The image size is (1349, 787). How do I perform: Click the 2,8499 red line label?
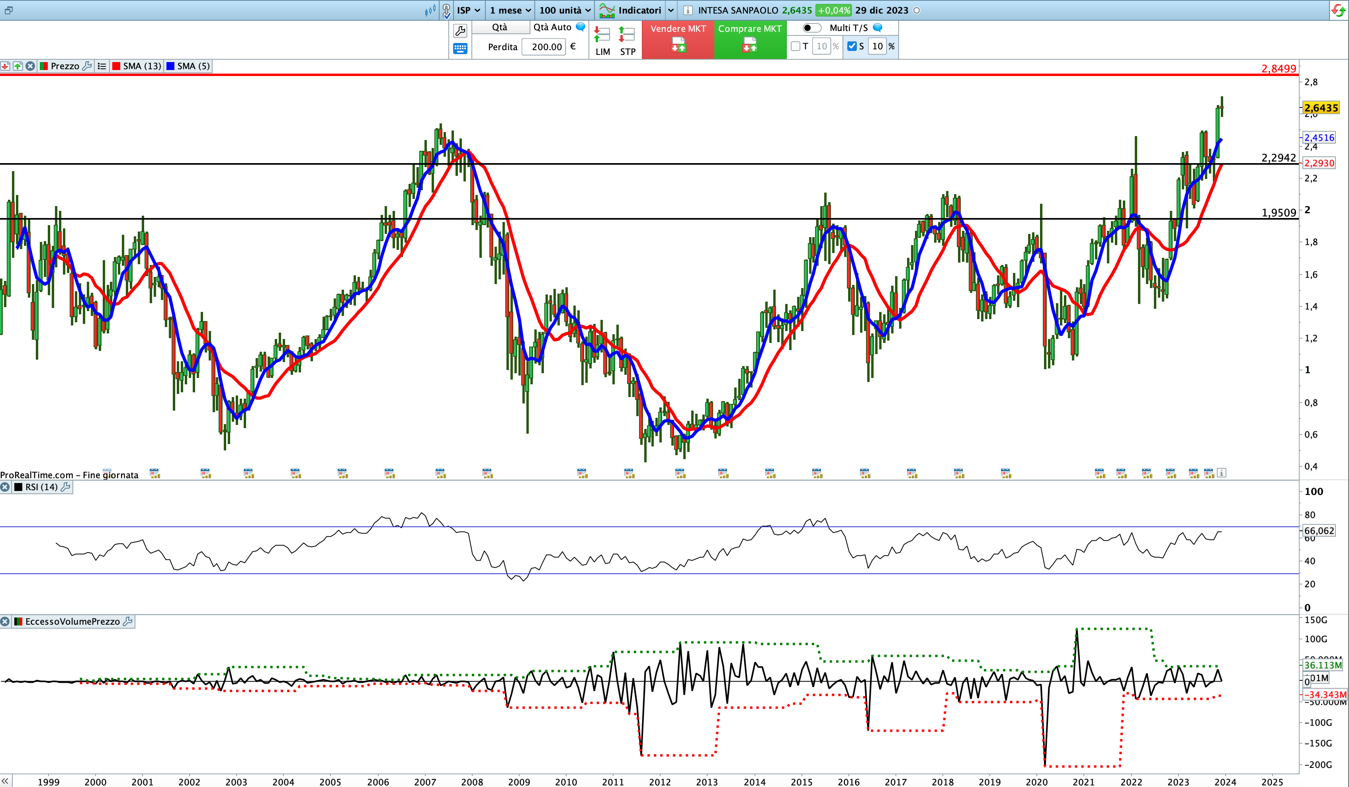[x=1279, y=68]
